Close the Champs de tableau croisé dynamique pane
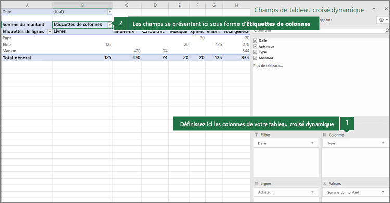This screenshot has width=390, height=203. pos(386,9)
